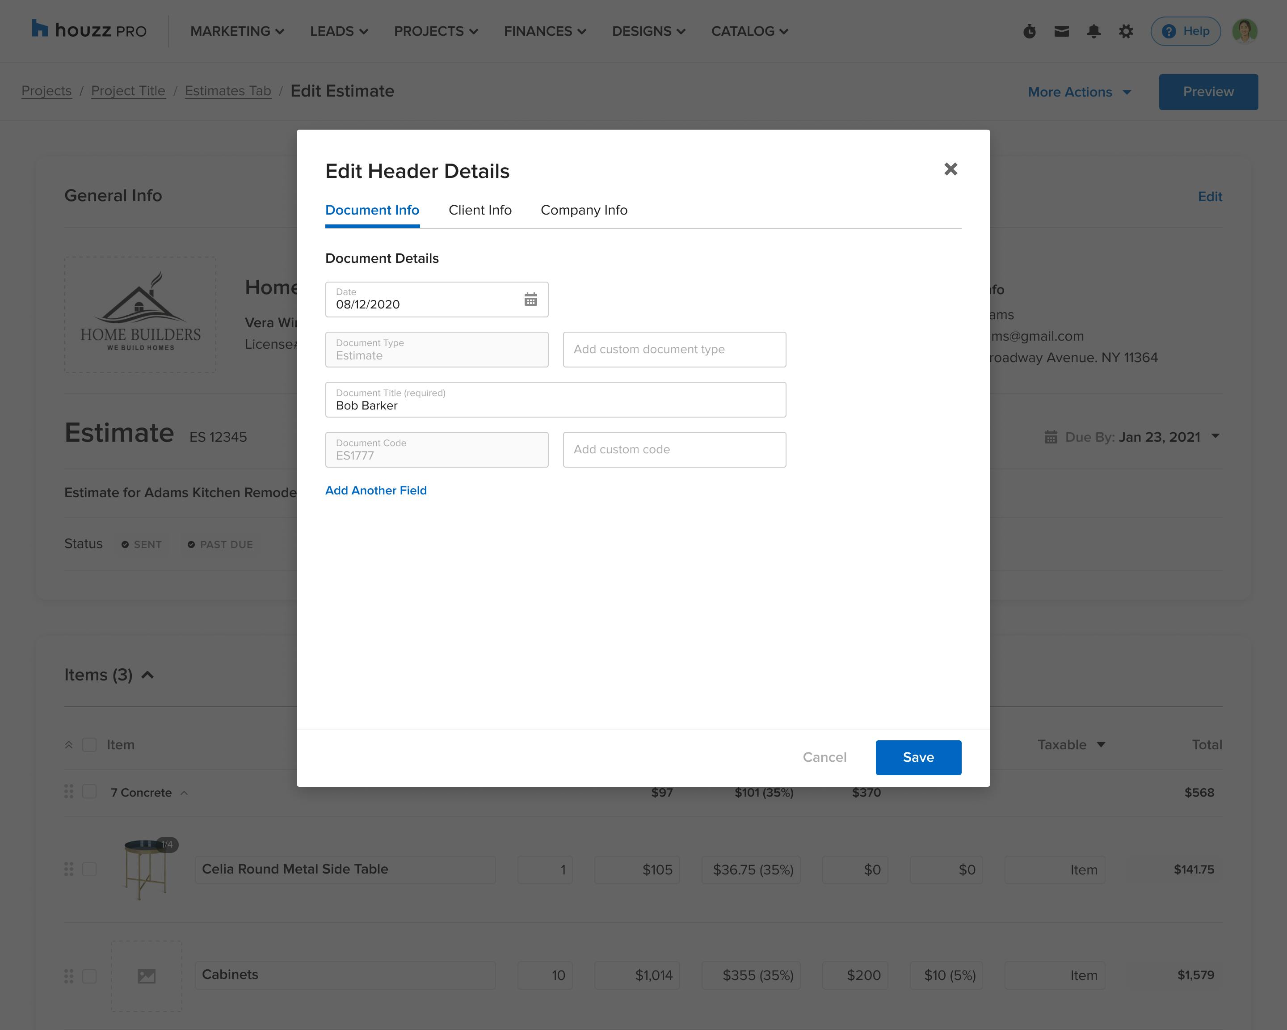Image resolution: width=1287 pixels, height=1030 pixels.
Task: Open the Taxable column dropdown
Action: [x=1102, y=745]
